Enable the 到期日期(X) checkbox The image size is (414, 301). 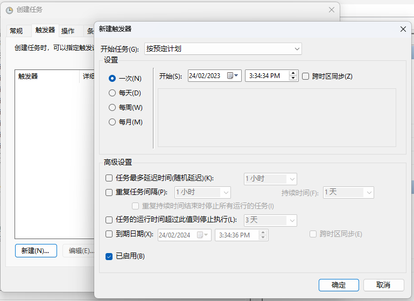[x=109, y=234]
